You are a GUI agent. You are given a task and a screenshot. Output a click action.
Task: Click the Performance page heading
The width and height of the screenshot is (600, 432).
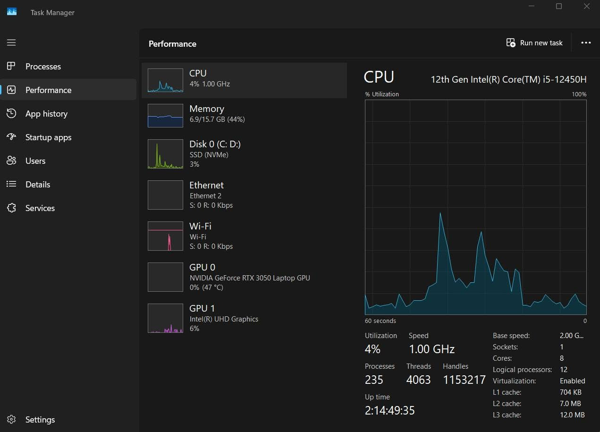tap(172, 43)
